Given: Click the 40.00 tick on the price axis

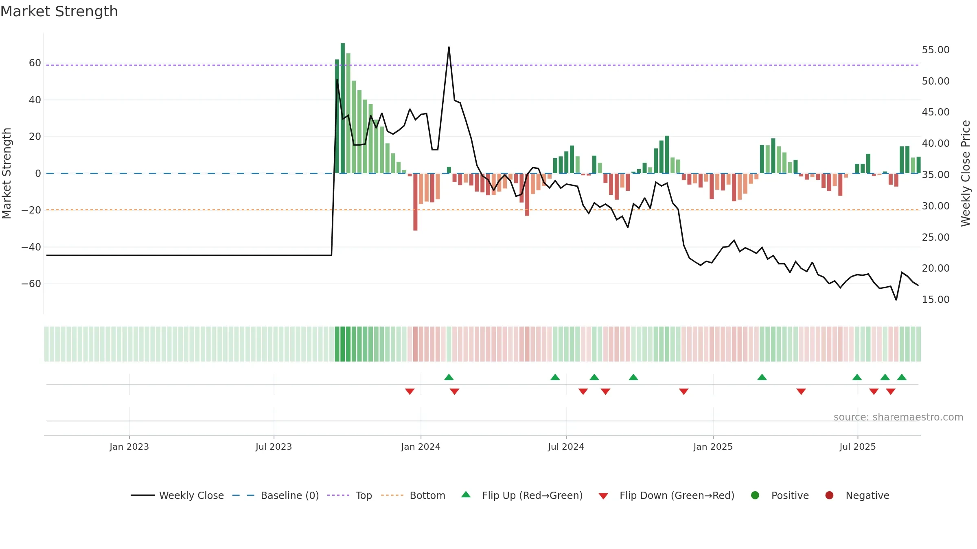Looking at the screenshot, I should coord(935,144).
